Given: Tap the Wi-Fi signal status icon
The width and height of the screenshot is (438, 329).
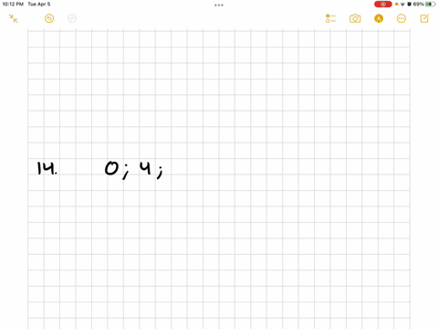Looking at the screenshot, I should click(x=402, y=5).
